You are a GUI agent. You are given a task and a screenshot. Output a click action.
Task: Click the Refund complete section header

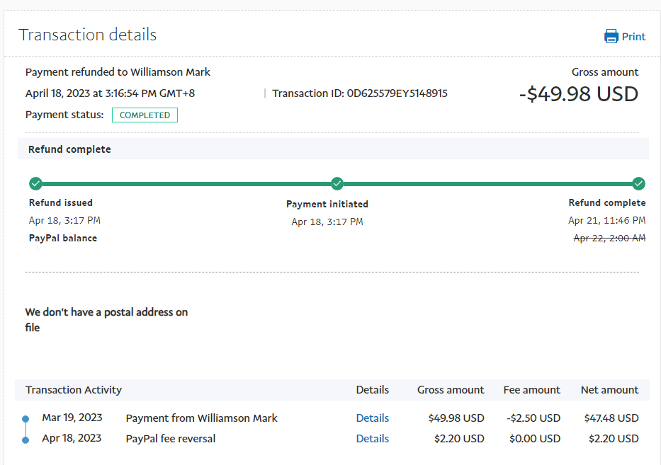pos(69,149)
